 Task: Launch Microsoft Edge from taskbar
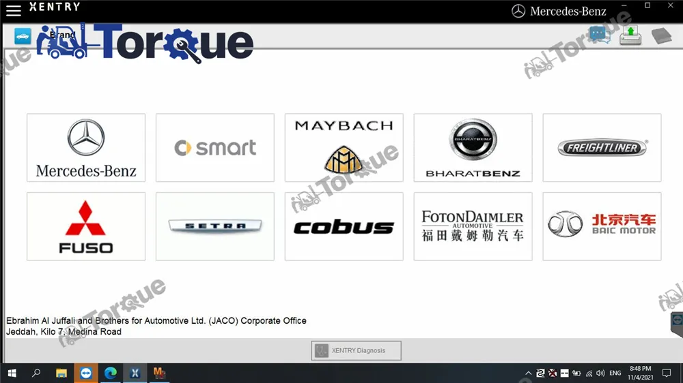coord(111,373)
